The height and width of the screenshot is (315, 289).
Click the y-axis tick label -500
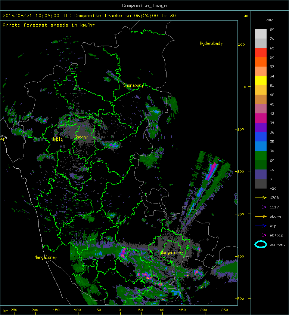(x=240, y=299)
